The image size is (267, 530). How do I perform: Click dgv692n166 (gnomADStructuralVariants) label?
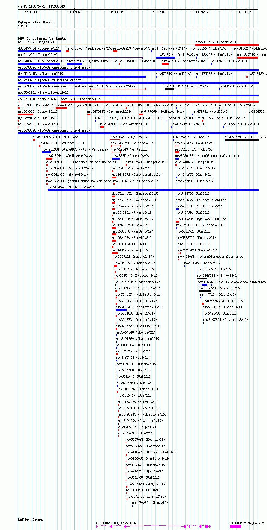point(209,156)
